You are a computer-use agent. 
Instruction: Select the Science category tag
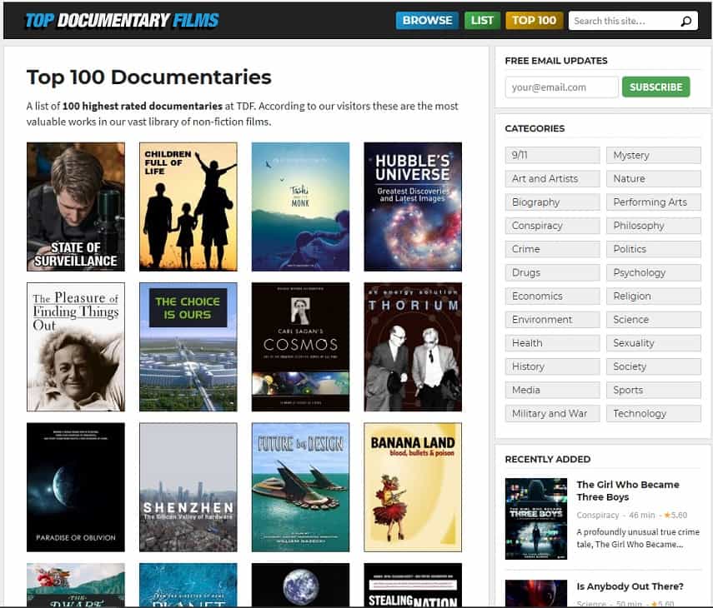pyautogui.click(x=654, y=320)
